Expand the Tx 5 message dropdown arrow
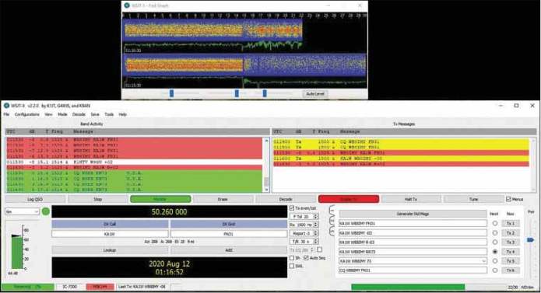 coord(483,261)
